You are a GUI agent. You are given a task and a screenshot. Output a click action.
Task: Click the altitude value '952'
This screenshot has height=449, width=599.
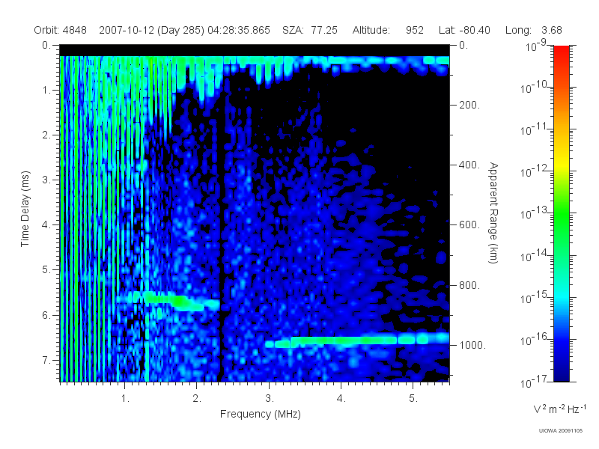click(415, 30)
